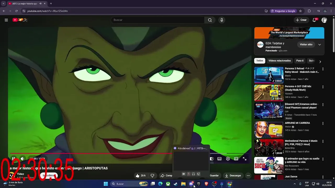This screenshot has height=188, width=335.
Task: Open Steam from the taskbar
Action: click(x=176, y=184)
